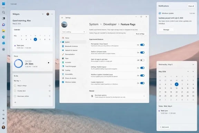Toggle File Explorer: Cloud Search flag
The image size is (199, 133).
[142, 45]
